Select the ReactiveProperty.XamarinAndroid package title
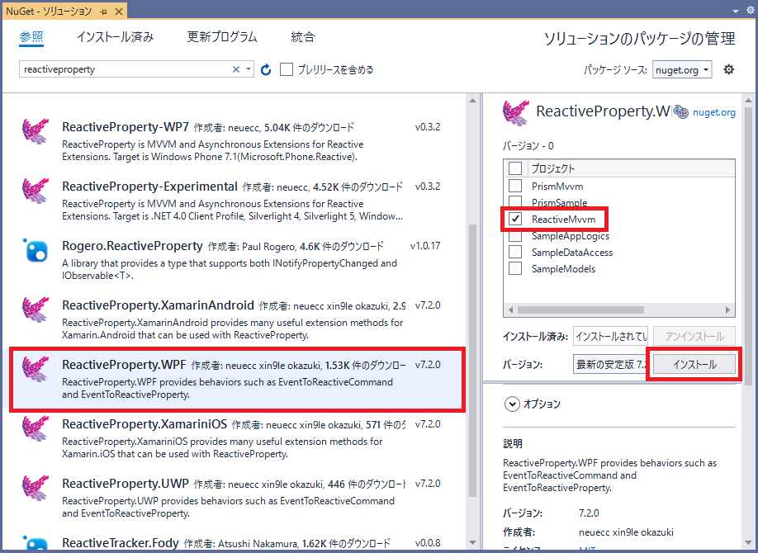The height and width of the screenshot is (553, 758). tap(158, 305)
